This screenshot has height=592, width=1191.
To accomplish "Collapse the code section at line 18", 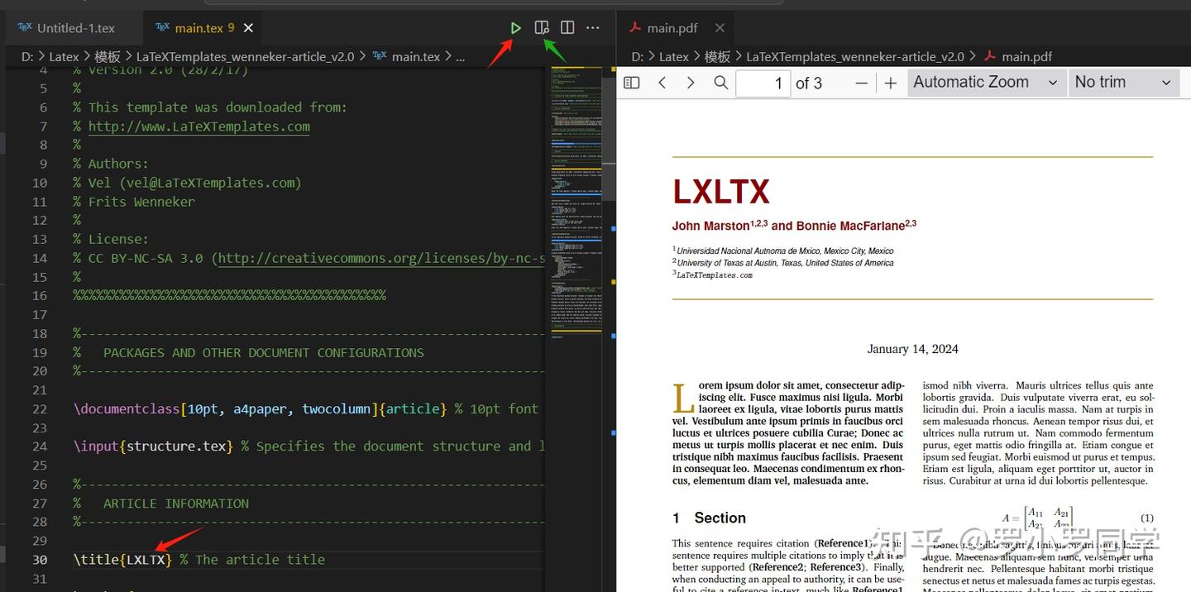I will click(58, 333).
